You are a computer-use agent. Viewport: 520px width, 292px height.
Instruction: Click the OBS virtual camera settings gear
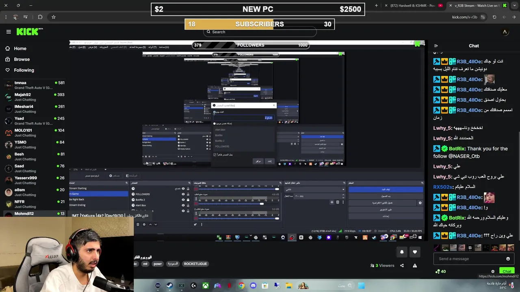click(420, 203)
